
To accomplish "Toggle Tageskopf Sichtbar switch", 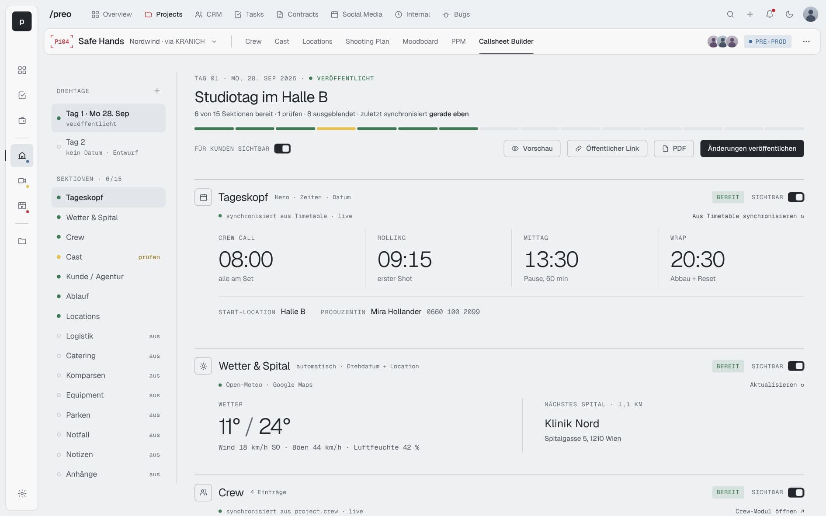I will [x=796, y=197].
